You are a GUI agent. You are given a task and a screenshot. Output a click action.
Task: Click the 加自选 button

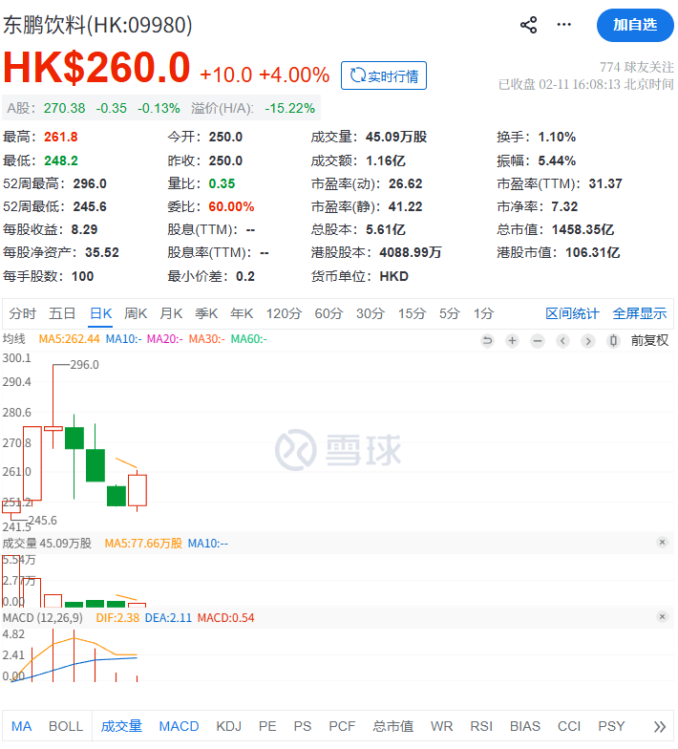coord(635,25)
